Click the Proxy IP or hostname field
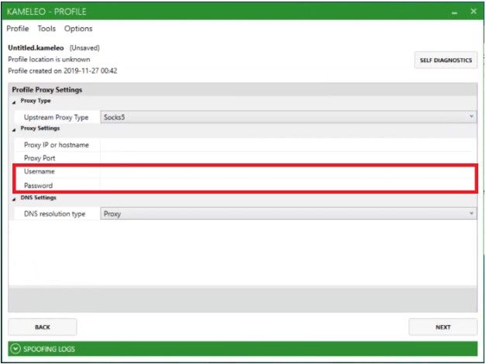The height and width of the screenshot is (364, 486). 288,145
